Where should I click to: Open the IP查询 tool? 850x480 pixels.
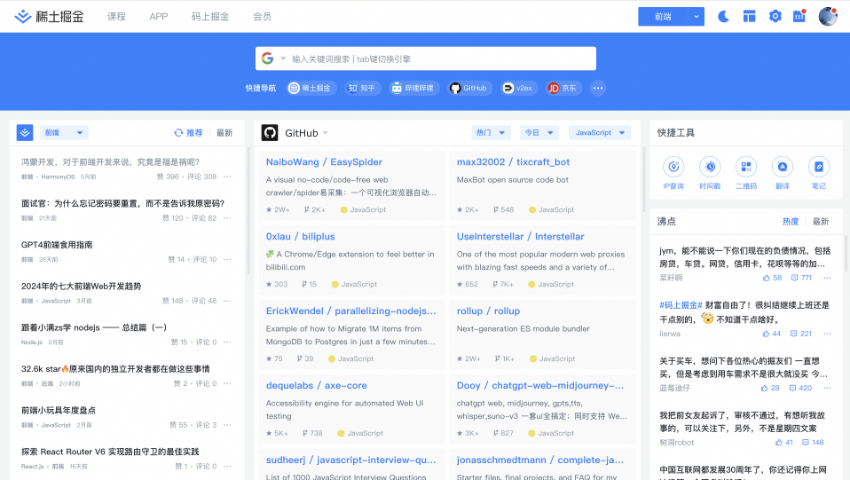click(673, 173)
